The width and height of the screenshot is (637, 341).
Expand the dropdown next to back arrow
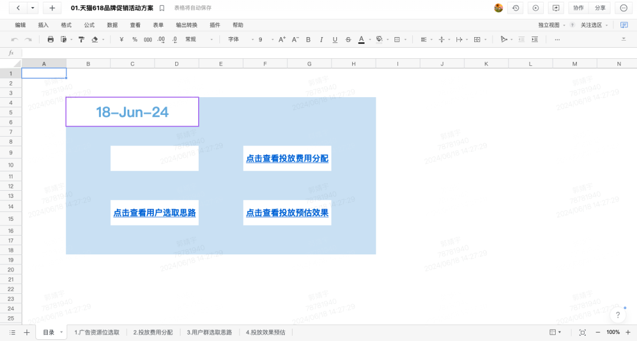click(x=33, y=8)
